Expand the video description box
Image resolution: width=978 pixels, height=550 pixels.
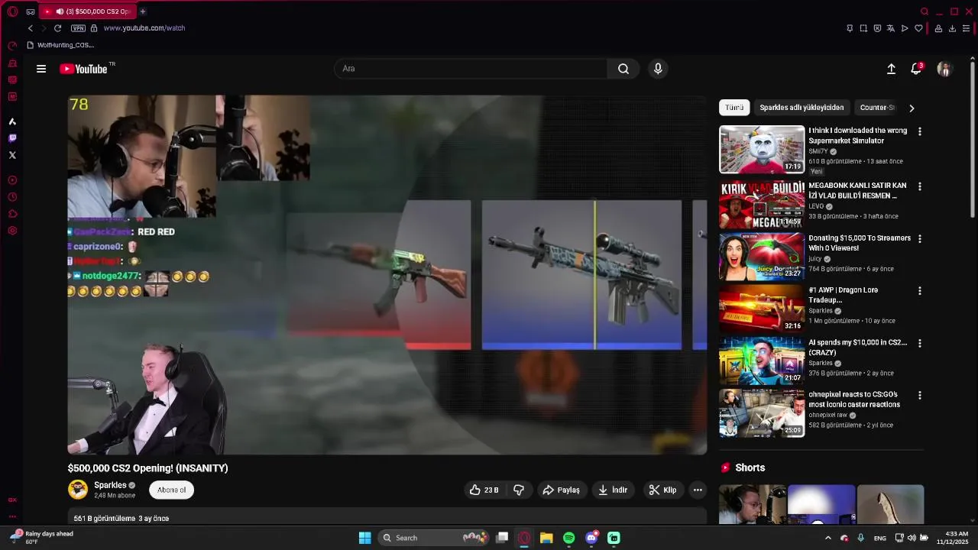point(387,518)
